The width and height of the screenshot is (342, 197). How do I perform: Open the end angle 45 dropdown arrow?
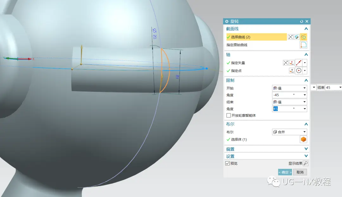click(305, 109)
